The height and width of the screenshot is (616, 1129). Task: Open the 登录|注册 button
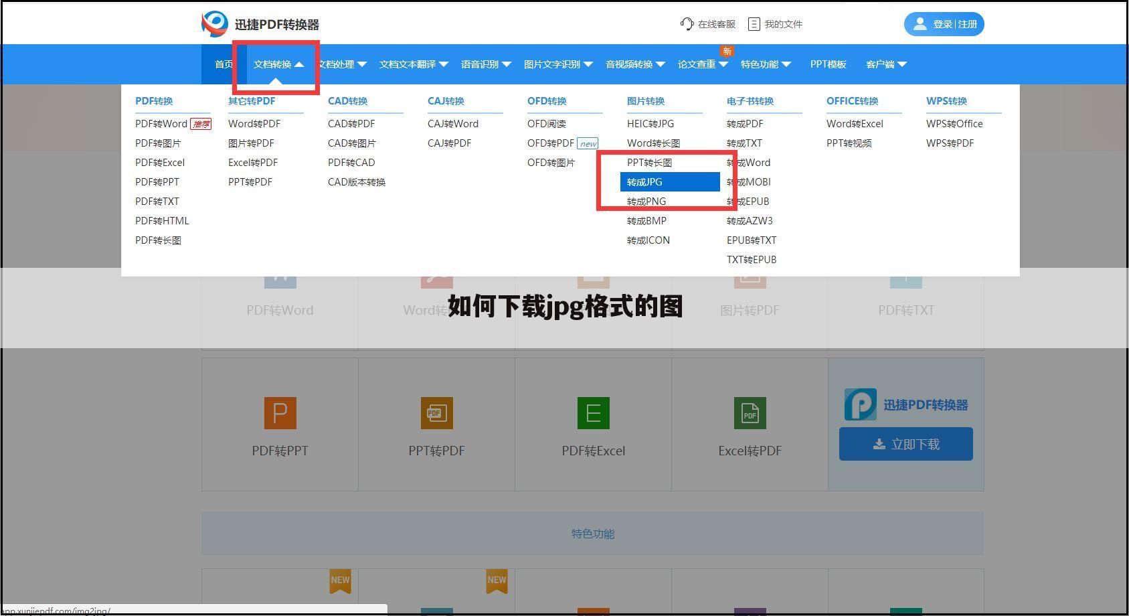tap(944, 24)
